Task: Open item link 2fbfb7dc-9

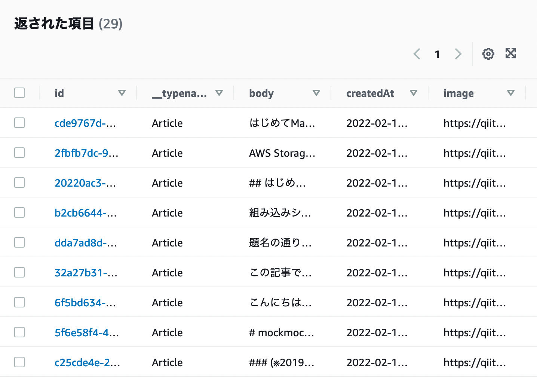Action: click(86, 153)
